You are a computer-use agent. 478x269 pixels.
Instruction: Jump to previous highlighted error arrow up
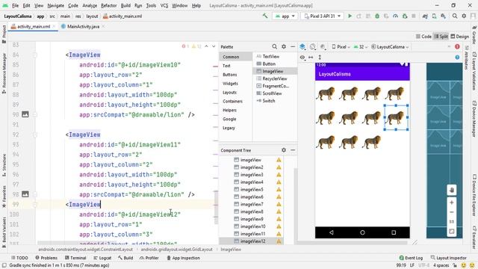pyautogui.click(x=206, y=46)
